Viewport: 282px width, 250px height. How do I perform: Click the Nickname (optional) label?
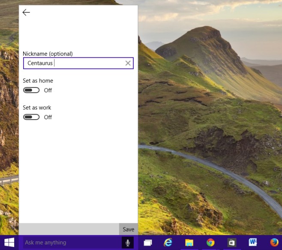pyautogui.click(x=48, y=54)
